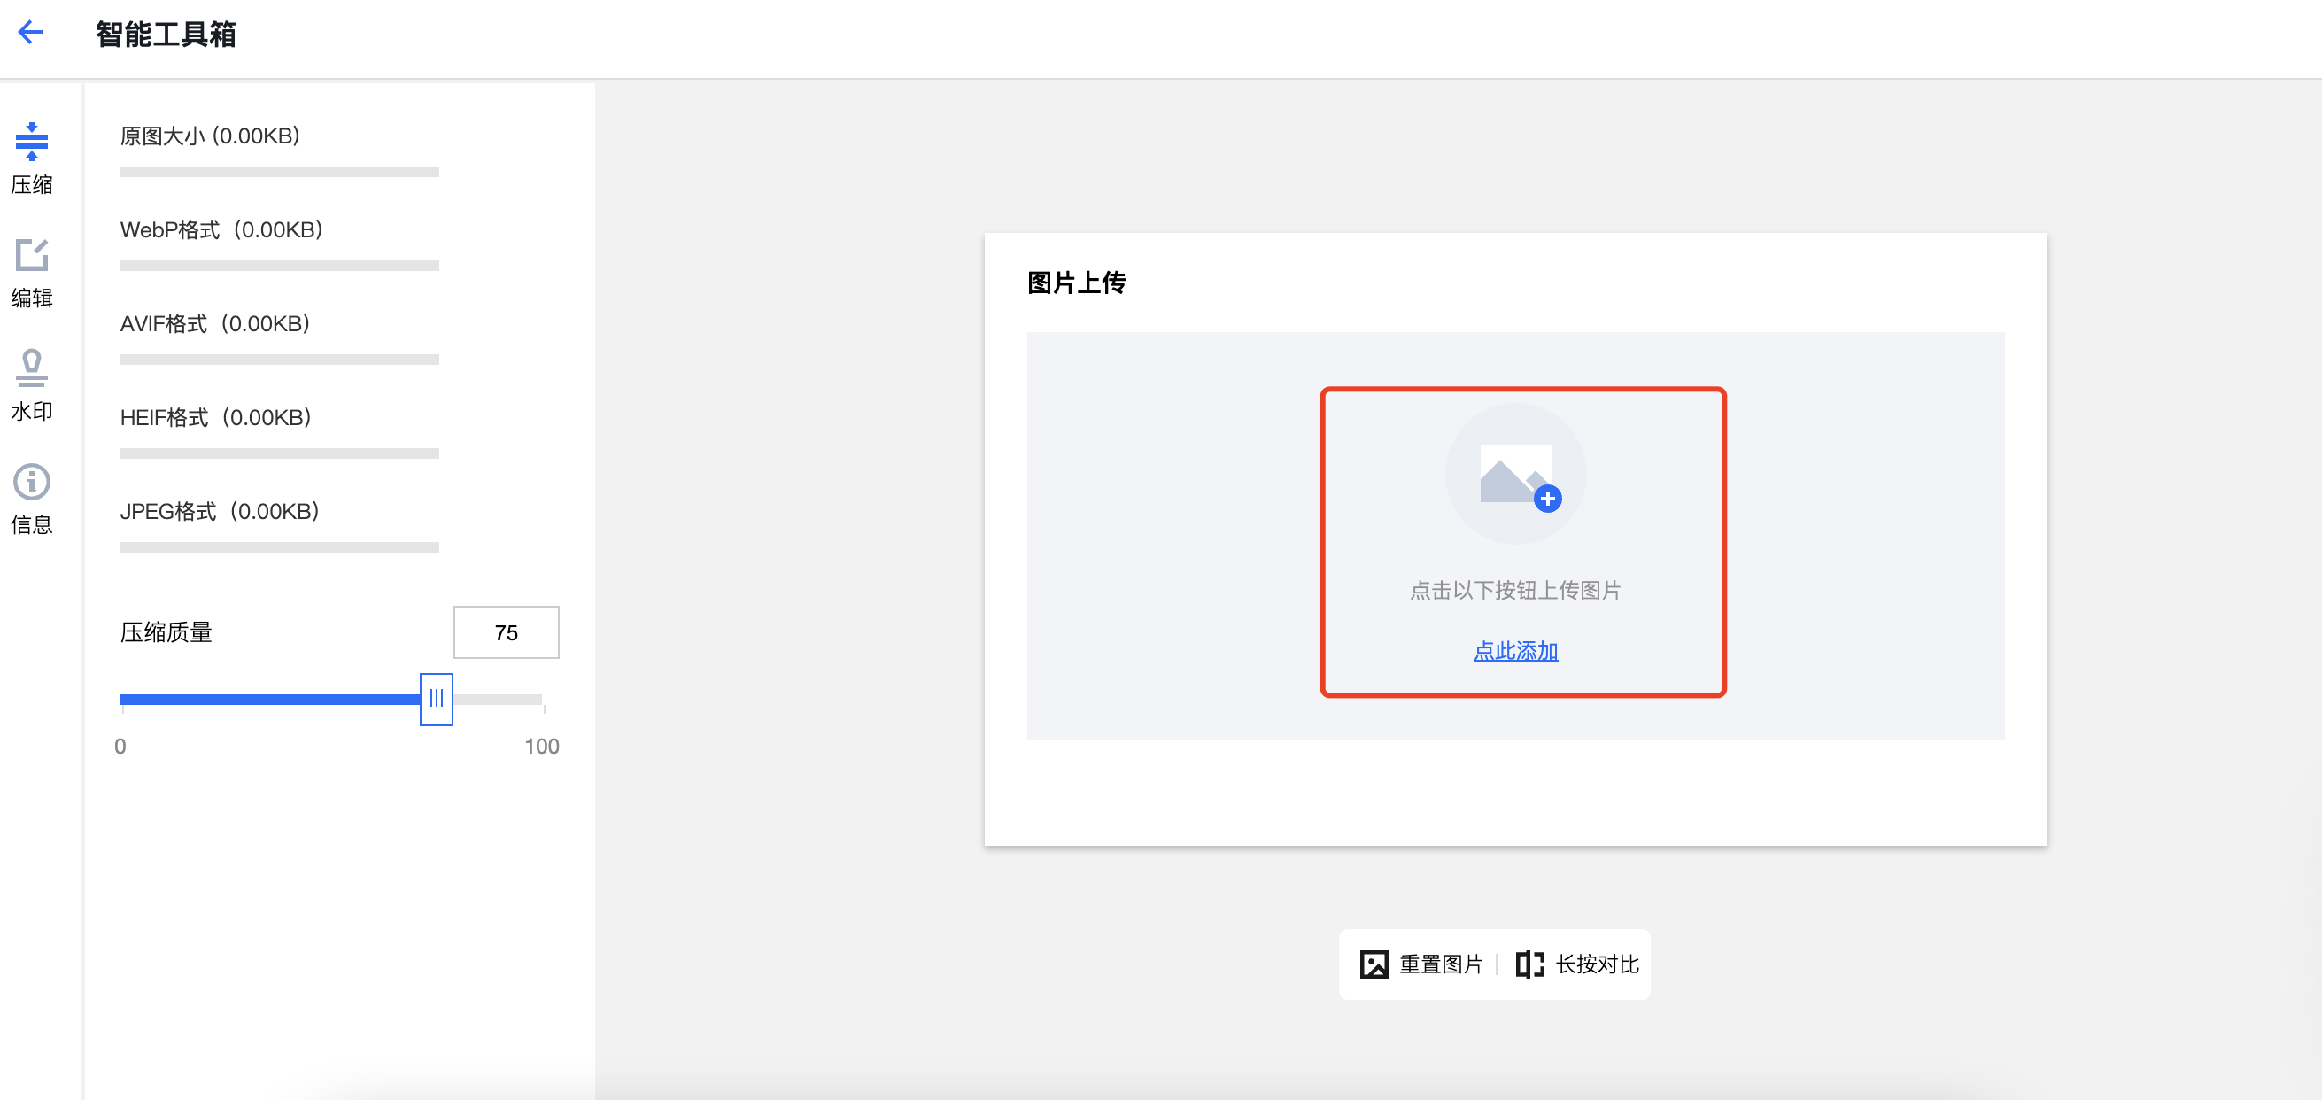Open the 编辑 edit tool icon
The width and height of the screenshot is (2322, 1100).
point(32,255)
